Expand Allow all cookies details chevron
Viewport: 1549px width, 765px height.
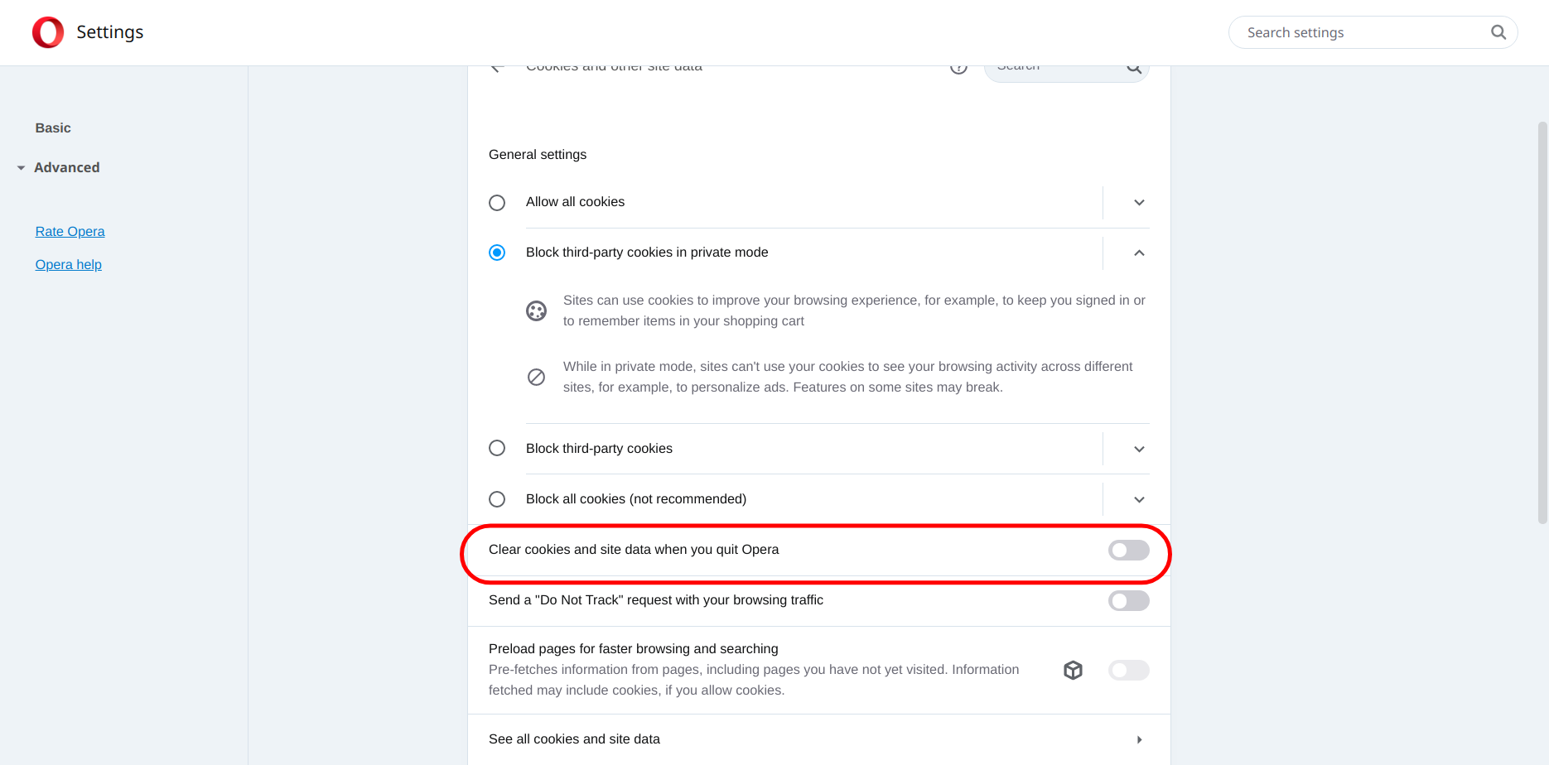pyautogui.click(x=1139, y=203)
